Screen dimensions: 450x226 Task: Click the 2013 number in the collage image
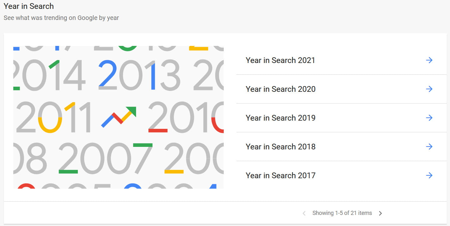click(x=139, y=75)
